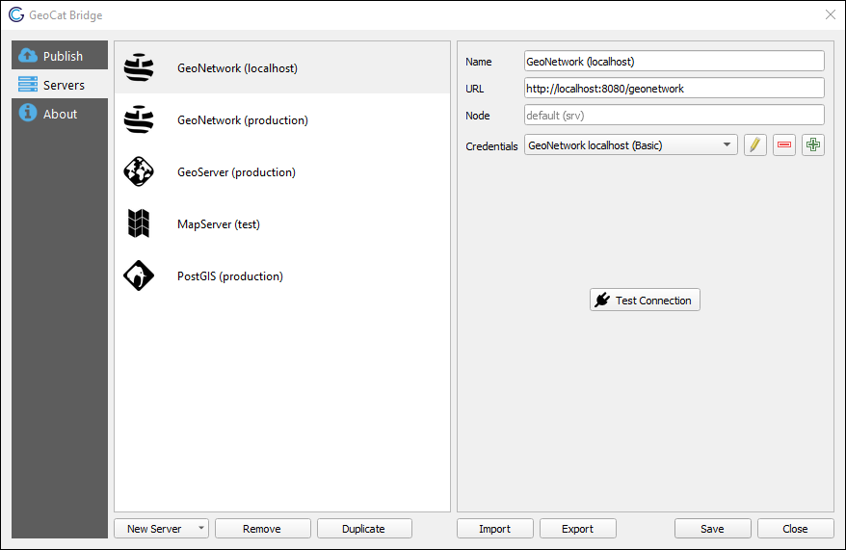Click into the Name input field
846x550 pixels.
click(x=674, y=61)
